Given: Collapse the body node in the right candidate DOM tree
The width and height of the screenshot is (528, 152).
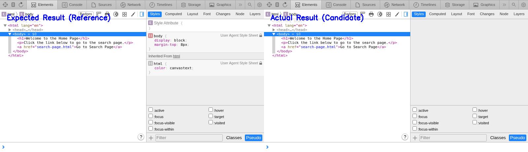Looking at the screenshot, I should (274, 34).
